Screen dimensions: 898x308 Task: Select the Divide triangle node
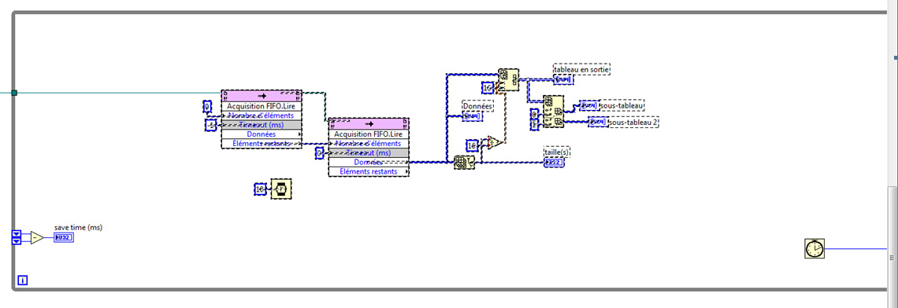494,143
